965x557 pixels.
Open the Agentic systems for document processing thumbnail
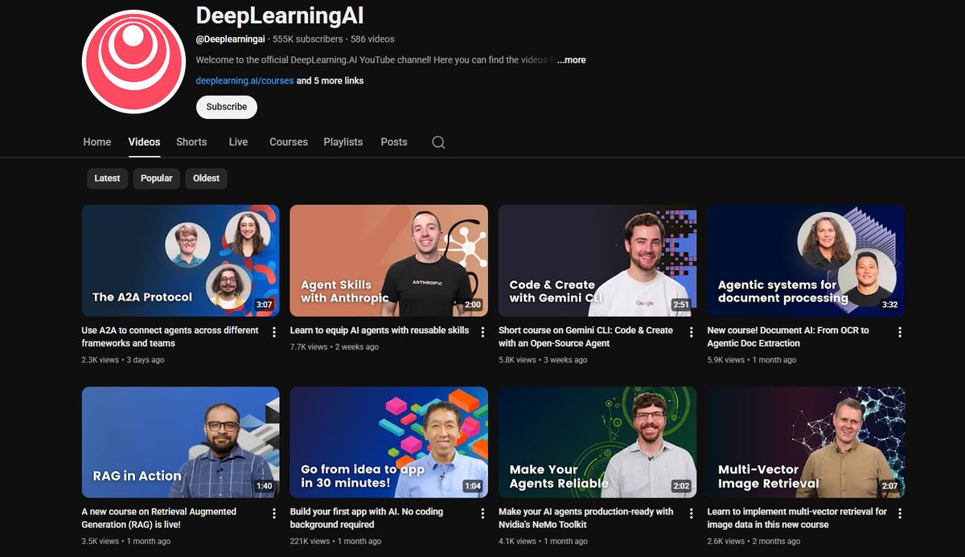[806, 260]
